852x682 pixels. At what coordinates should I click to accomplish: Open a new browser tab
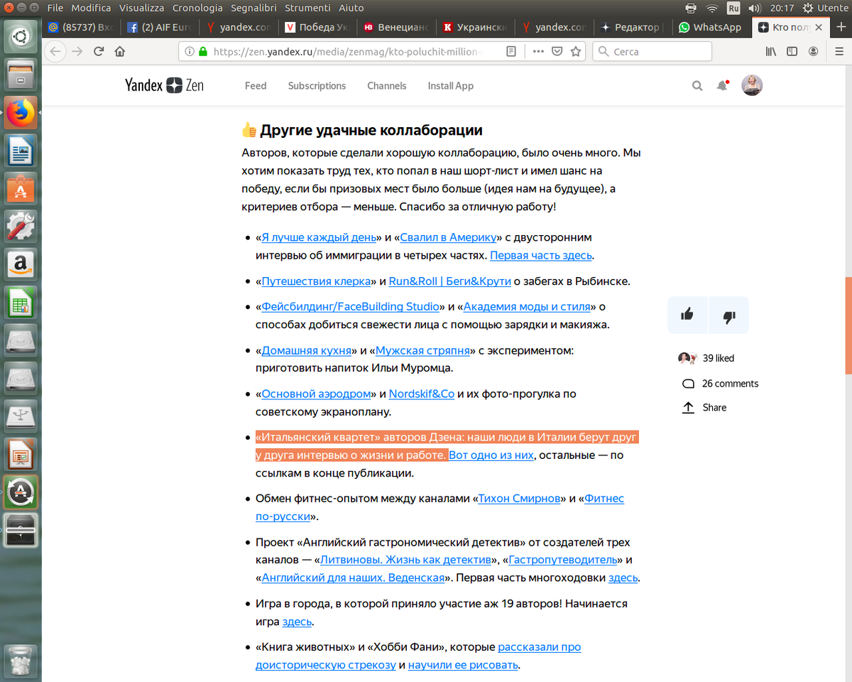coord(841,27)
